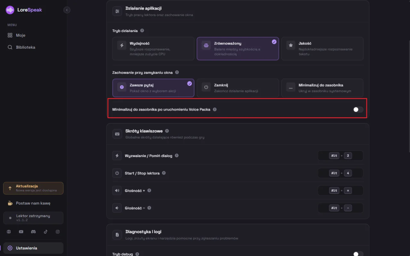
Task: Open the 'Postaw nam kawę' link
Action: pyautogui.click(x=33, y=203)
